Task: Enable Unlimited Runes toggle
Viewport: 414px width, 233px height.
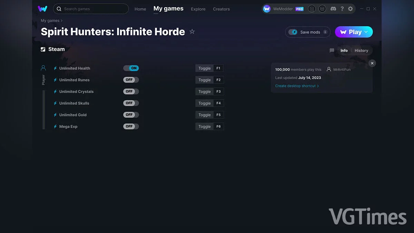Action: pos(131,80)
